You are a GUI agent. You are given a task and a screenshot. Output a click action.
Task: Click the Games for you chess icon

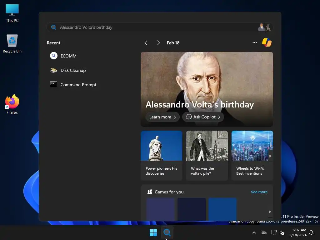tap(150, 192)
